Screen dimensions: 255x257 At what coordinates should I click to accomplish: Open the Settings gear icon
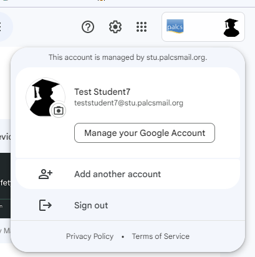pos(115,27)
